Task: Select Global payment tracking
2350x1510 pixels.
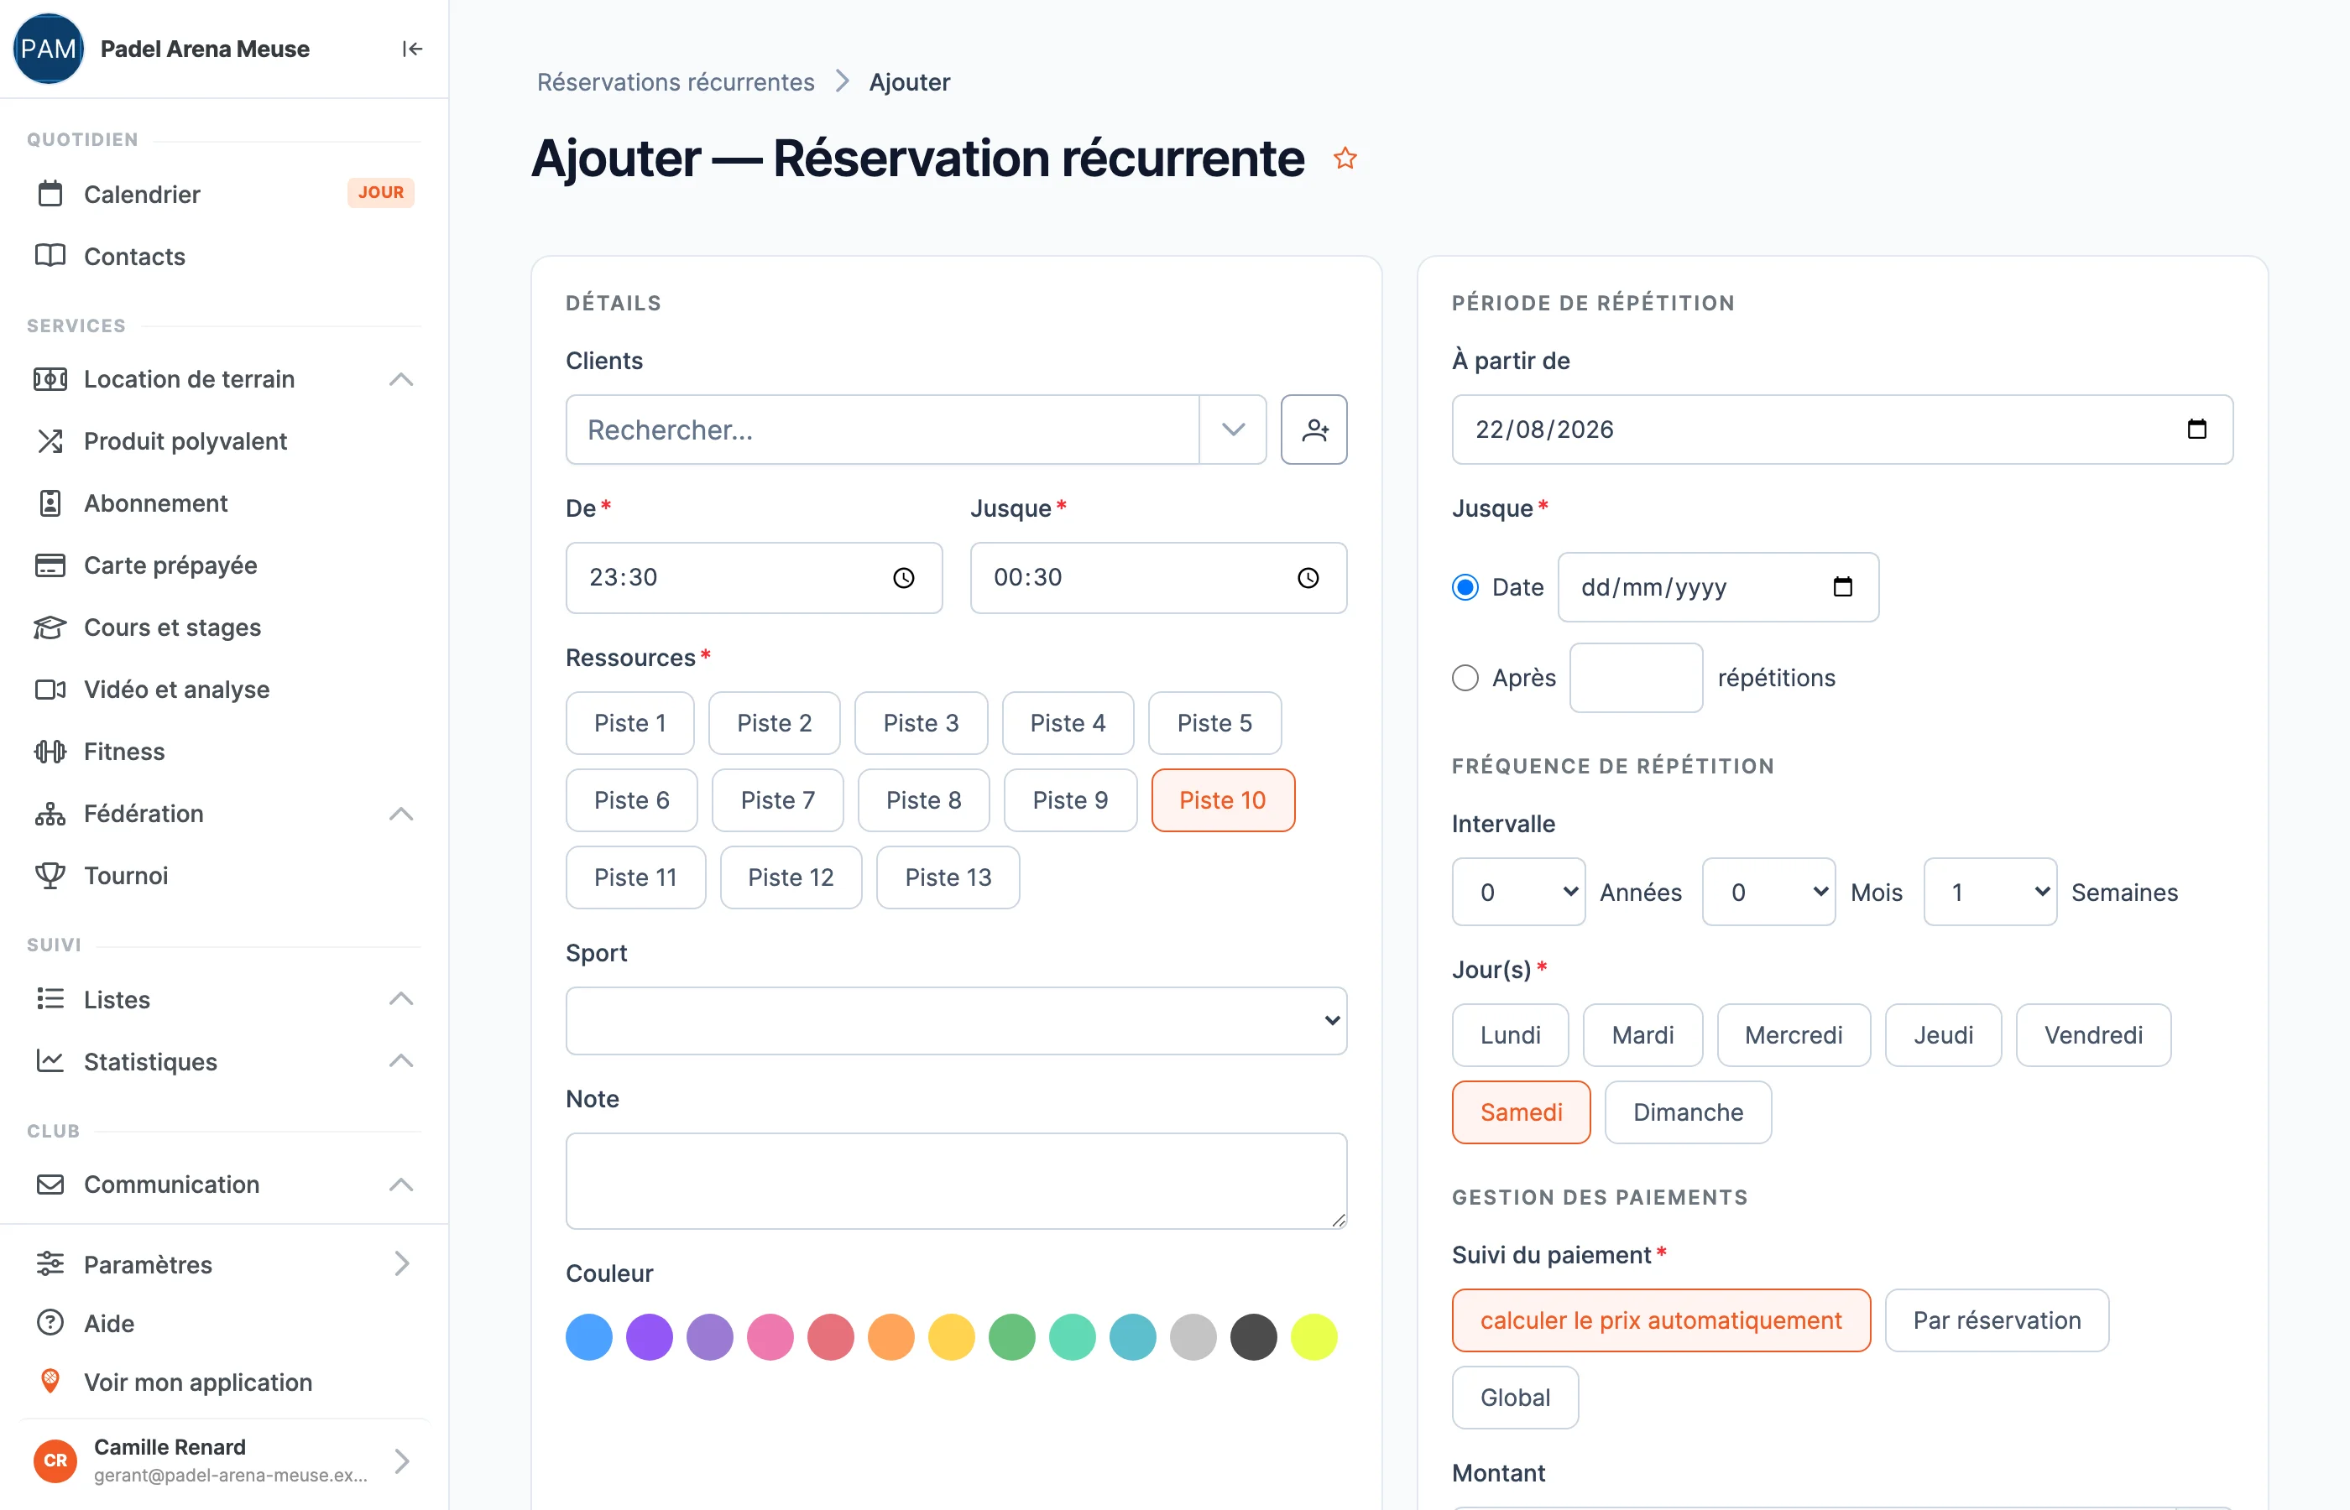Action: [x=1514, y=1398]
